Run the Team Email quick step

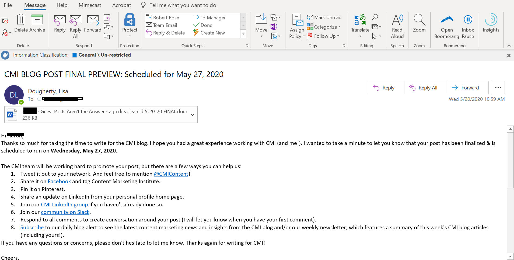coord(161,25)
